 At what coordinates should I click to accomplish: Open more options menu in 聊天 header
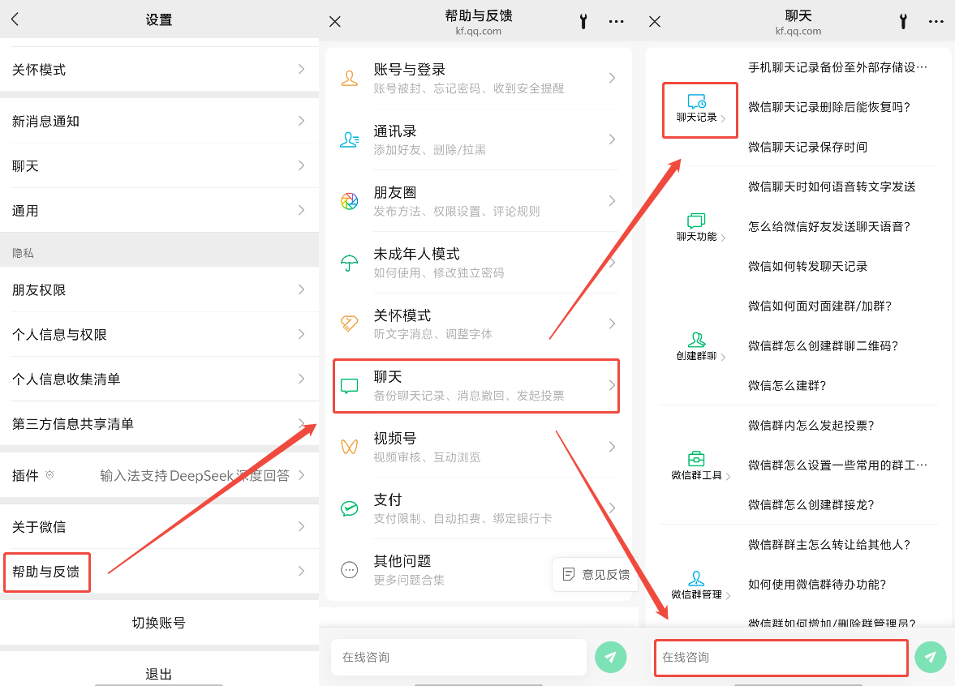pyautogui.click(x=936, y=22)
